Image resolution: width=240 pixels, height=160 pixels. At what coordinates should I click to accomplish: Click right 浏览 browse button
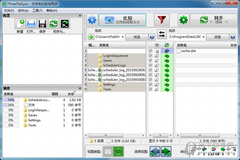[218, 37]
